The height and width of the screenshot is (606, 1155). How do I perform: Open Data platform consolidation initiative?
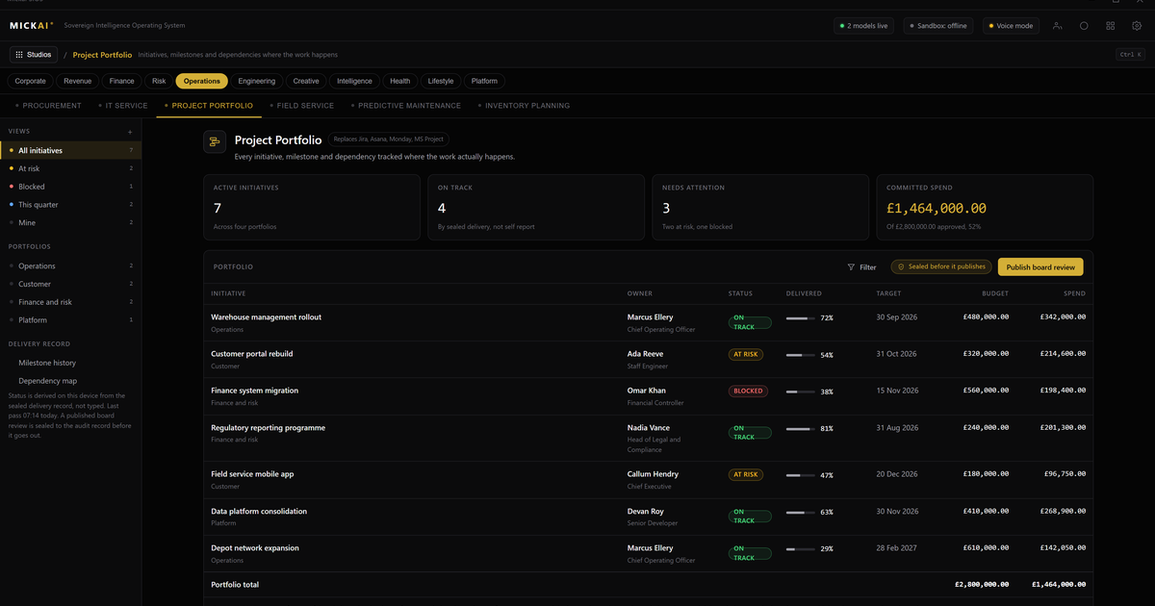point(259,511)
